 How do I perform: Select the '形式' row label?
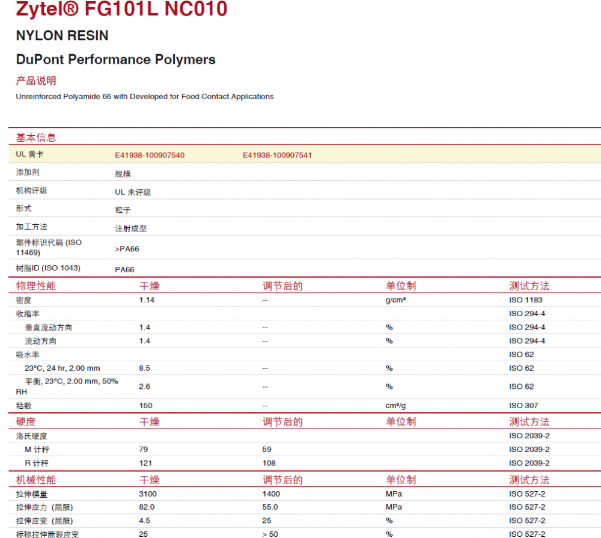(24, 208)
